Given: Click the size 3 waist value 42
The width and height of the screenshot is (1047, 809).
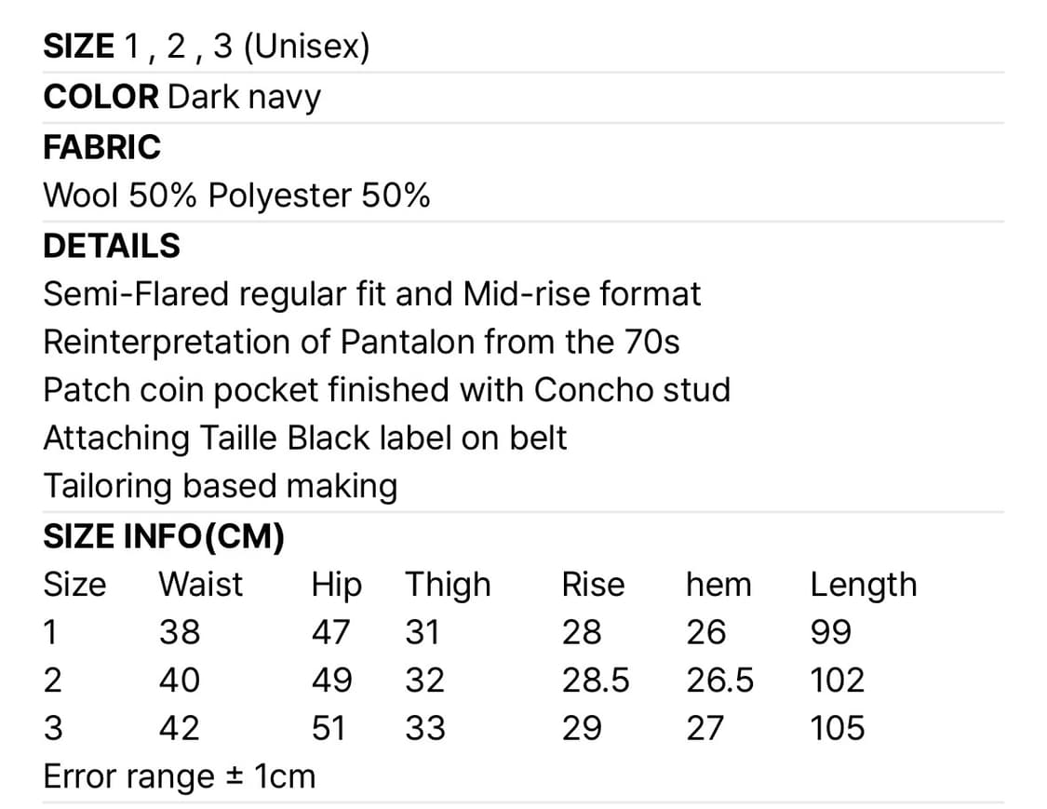Looking at the screenshot, I should point(179,728).
